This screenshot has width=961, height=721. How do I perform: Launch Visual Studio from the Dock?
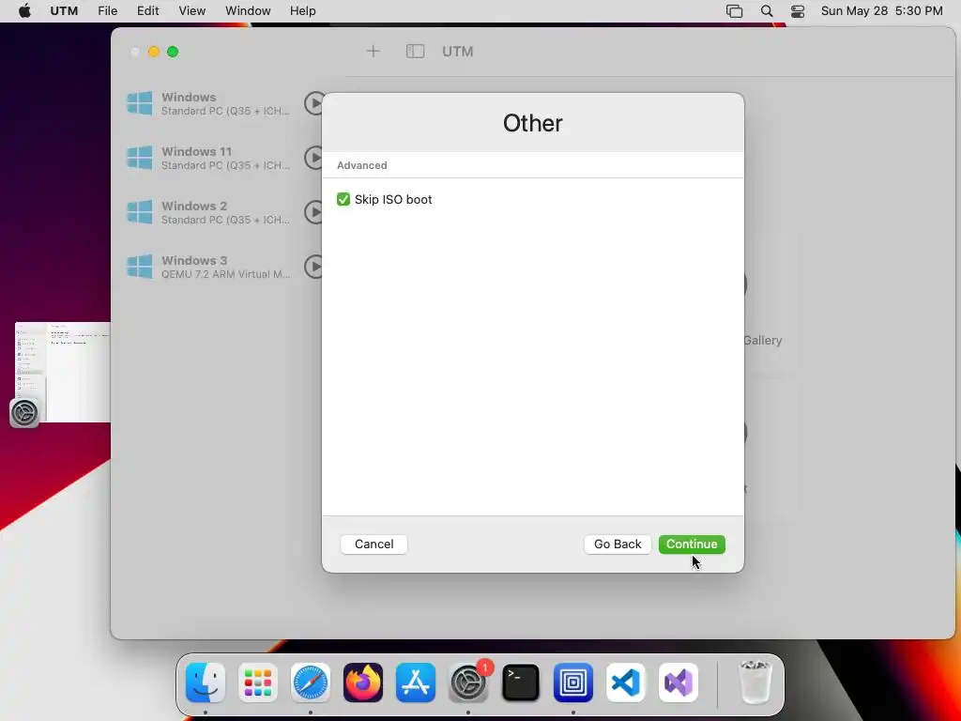pyautogui.click(x=679, y=683)
